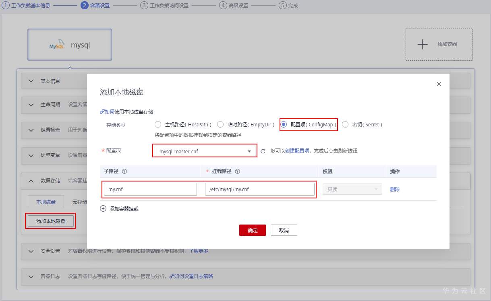Image resolution: width=491 pixels, height=301 pixels.
Task: Go to step 4 高级设置
Action: 234,6
